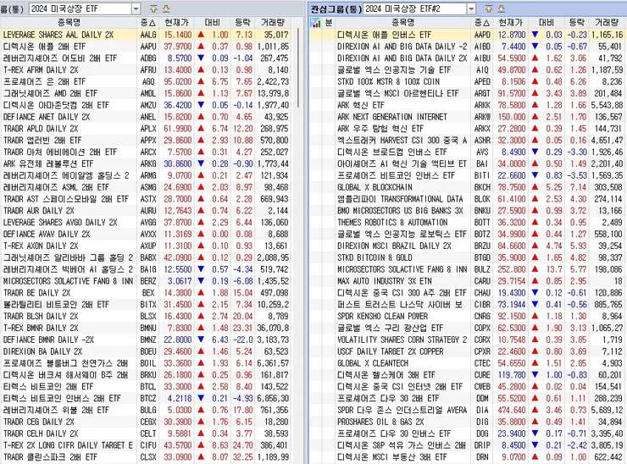Click price 95.0200 for AGQ

coord(178,81)
